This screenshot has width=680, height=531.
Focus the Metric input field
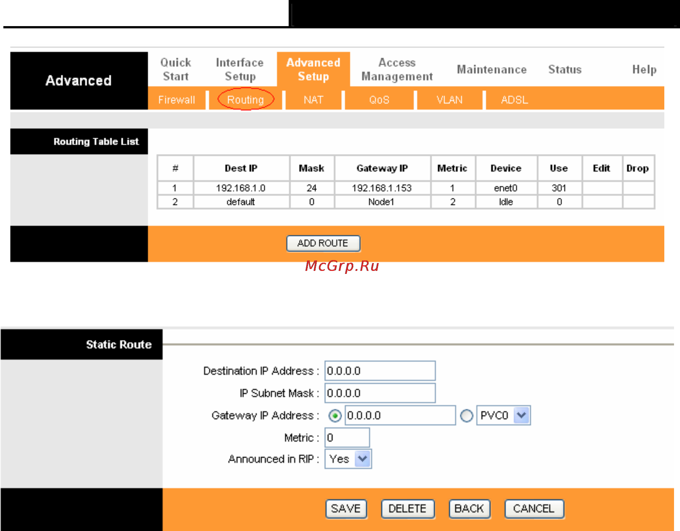point(347,437)
